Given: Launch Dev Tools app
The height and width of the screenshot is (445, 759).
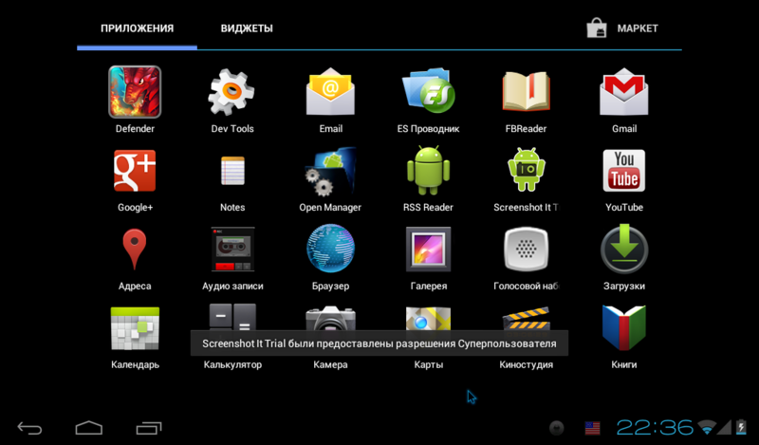Looking at the screenshot, I should pyautogui.click(x=231, y=92).
